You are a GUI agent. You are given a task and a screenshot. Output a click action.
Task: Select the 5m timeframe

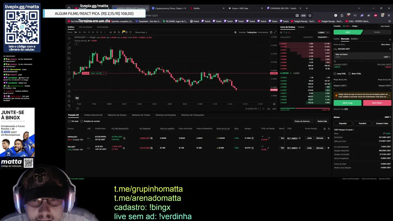[x=80, y=32]
